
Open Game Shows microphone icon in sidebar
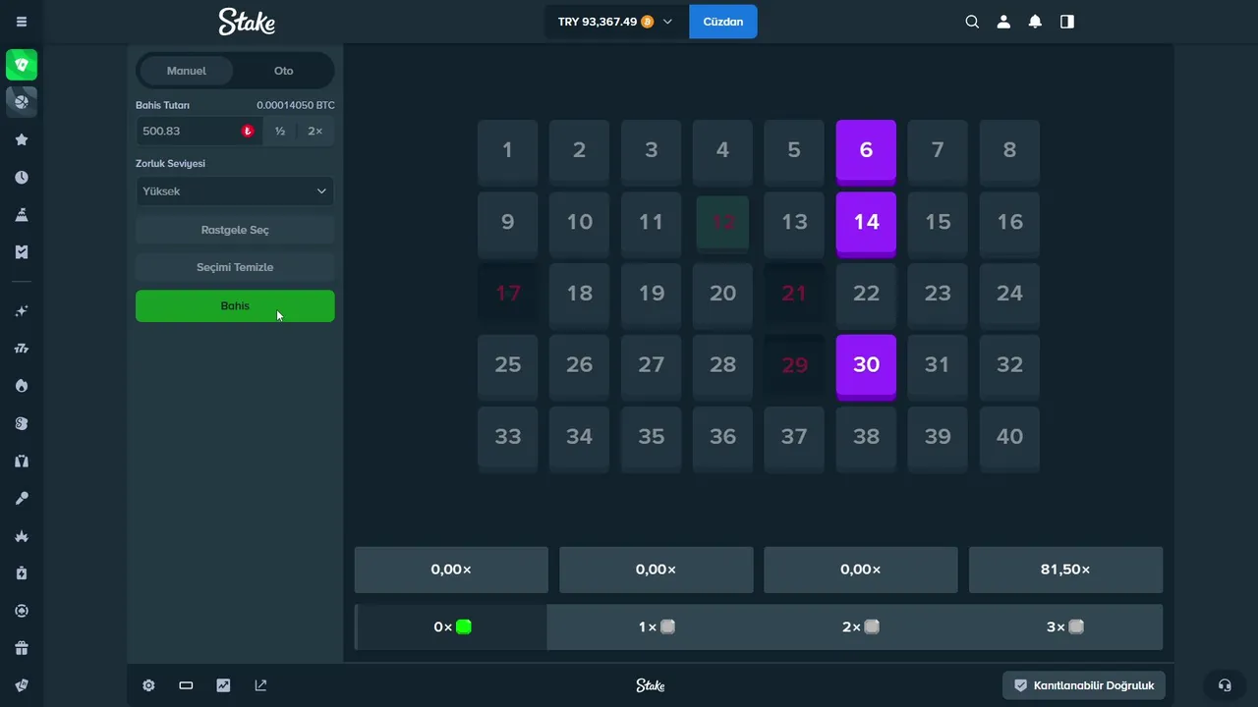(x=22, y=499)
